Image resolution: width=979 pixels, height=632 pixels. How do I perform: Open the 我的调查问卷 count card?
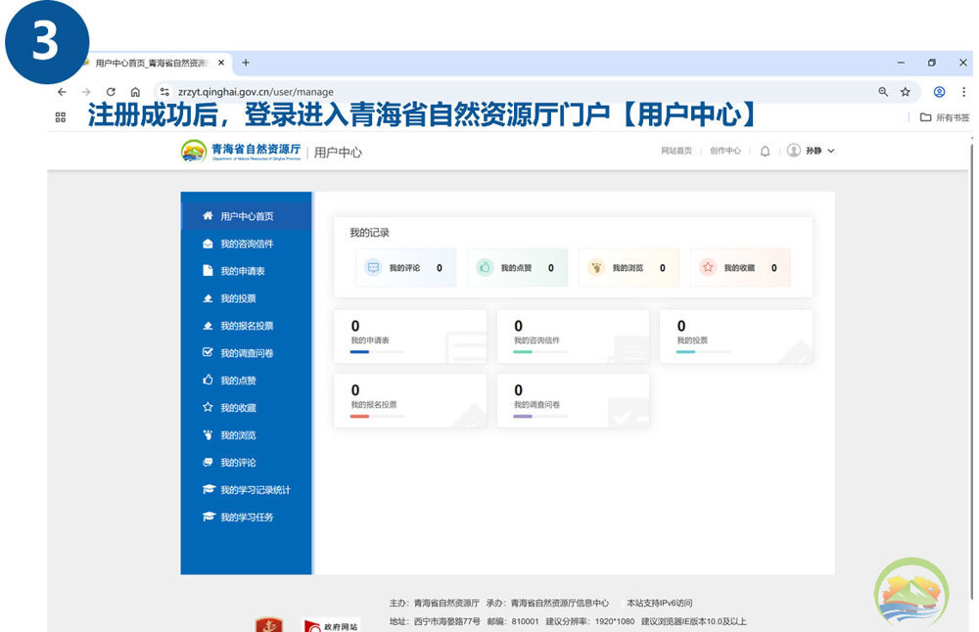coord(573,400)
